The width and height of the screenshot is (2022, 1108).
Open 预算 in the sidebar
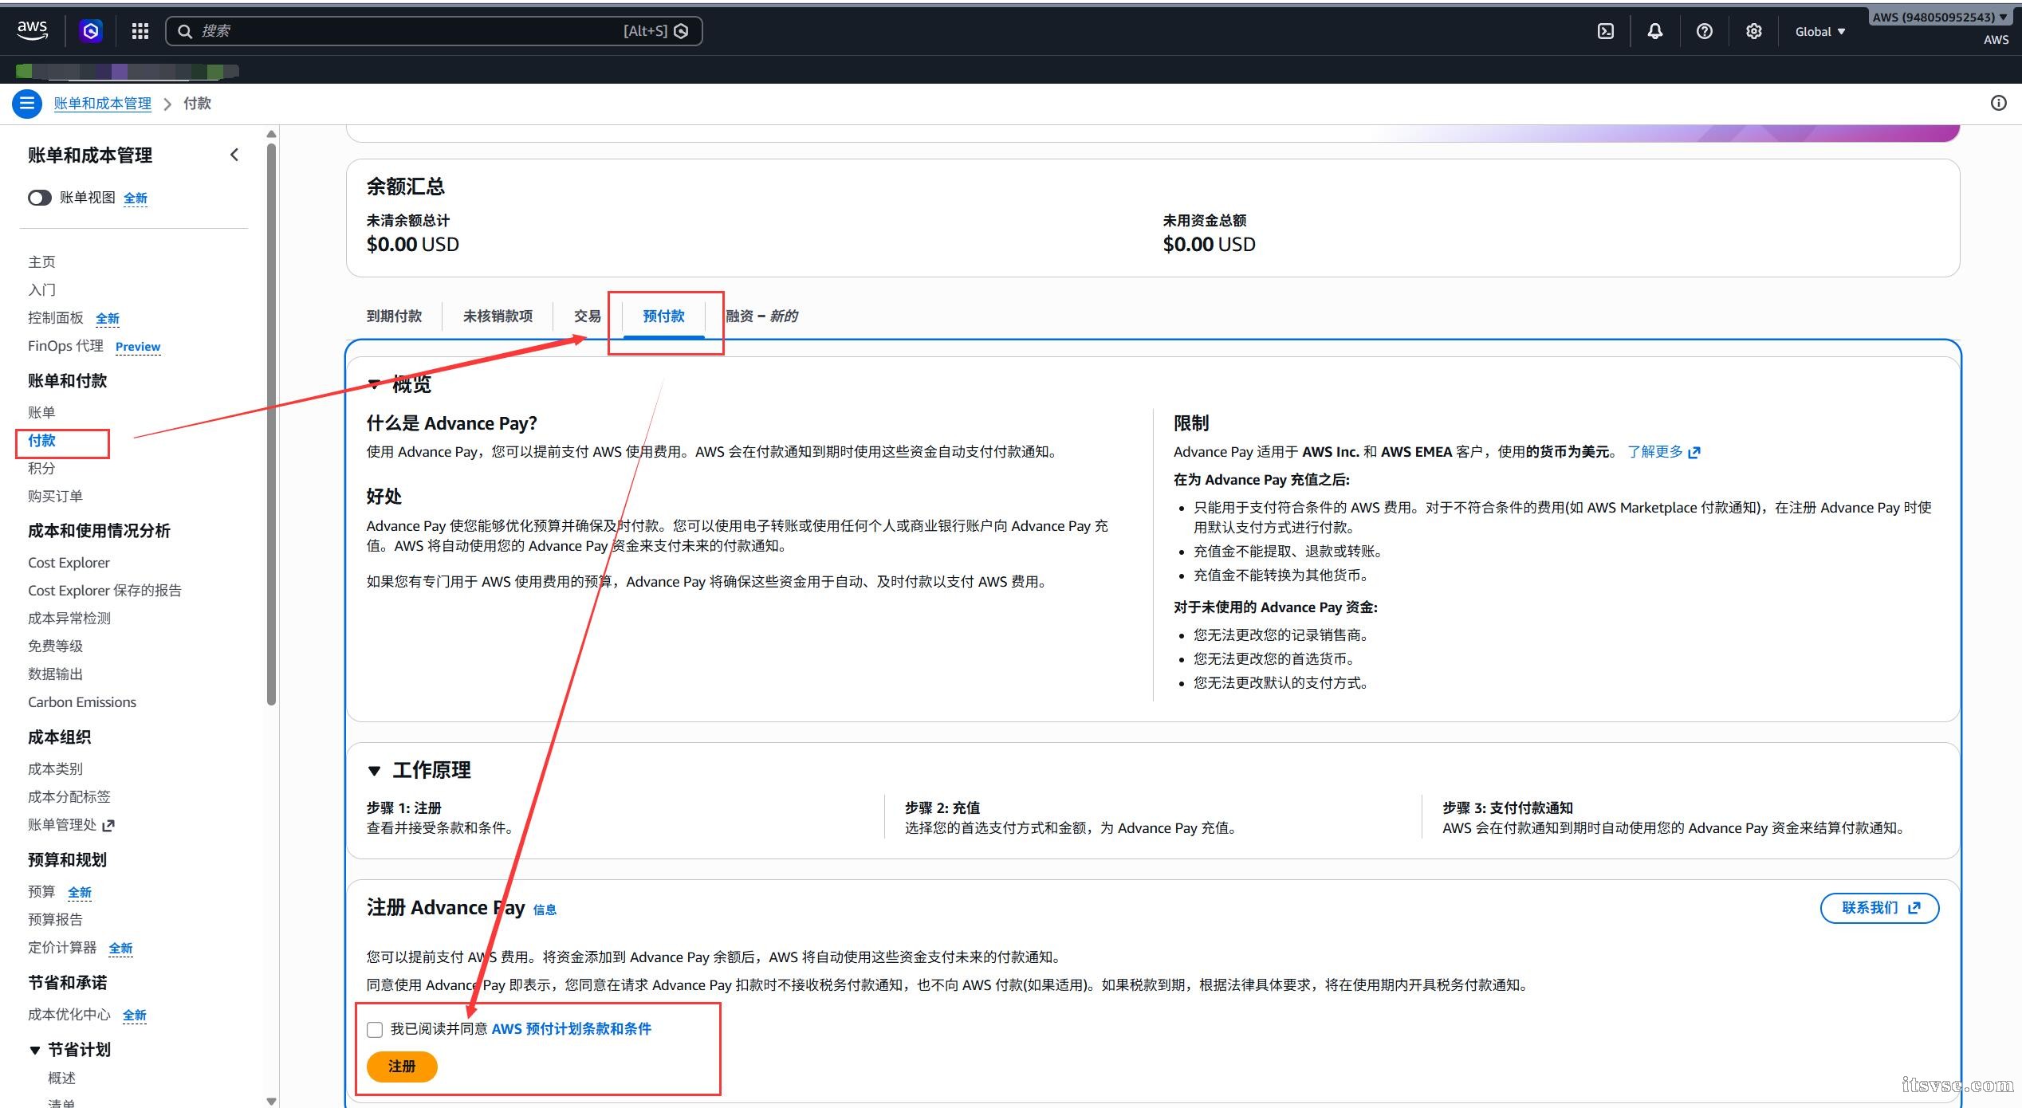[x=42, y=892]
